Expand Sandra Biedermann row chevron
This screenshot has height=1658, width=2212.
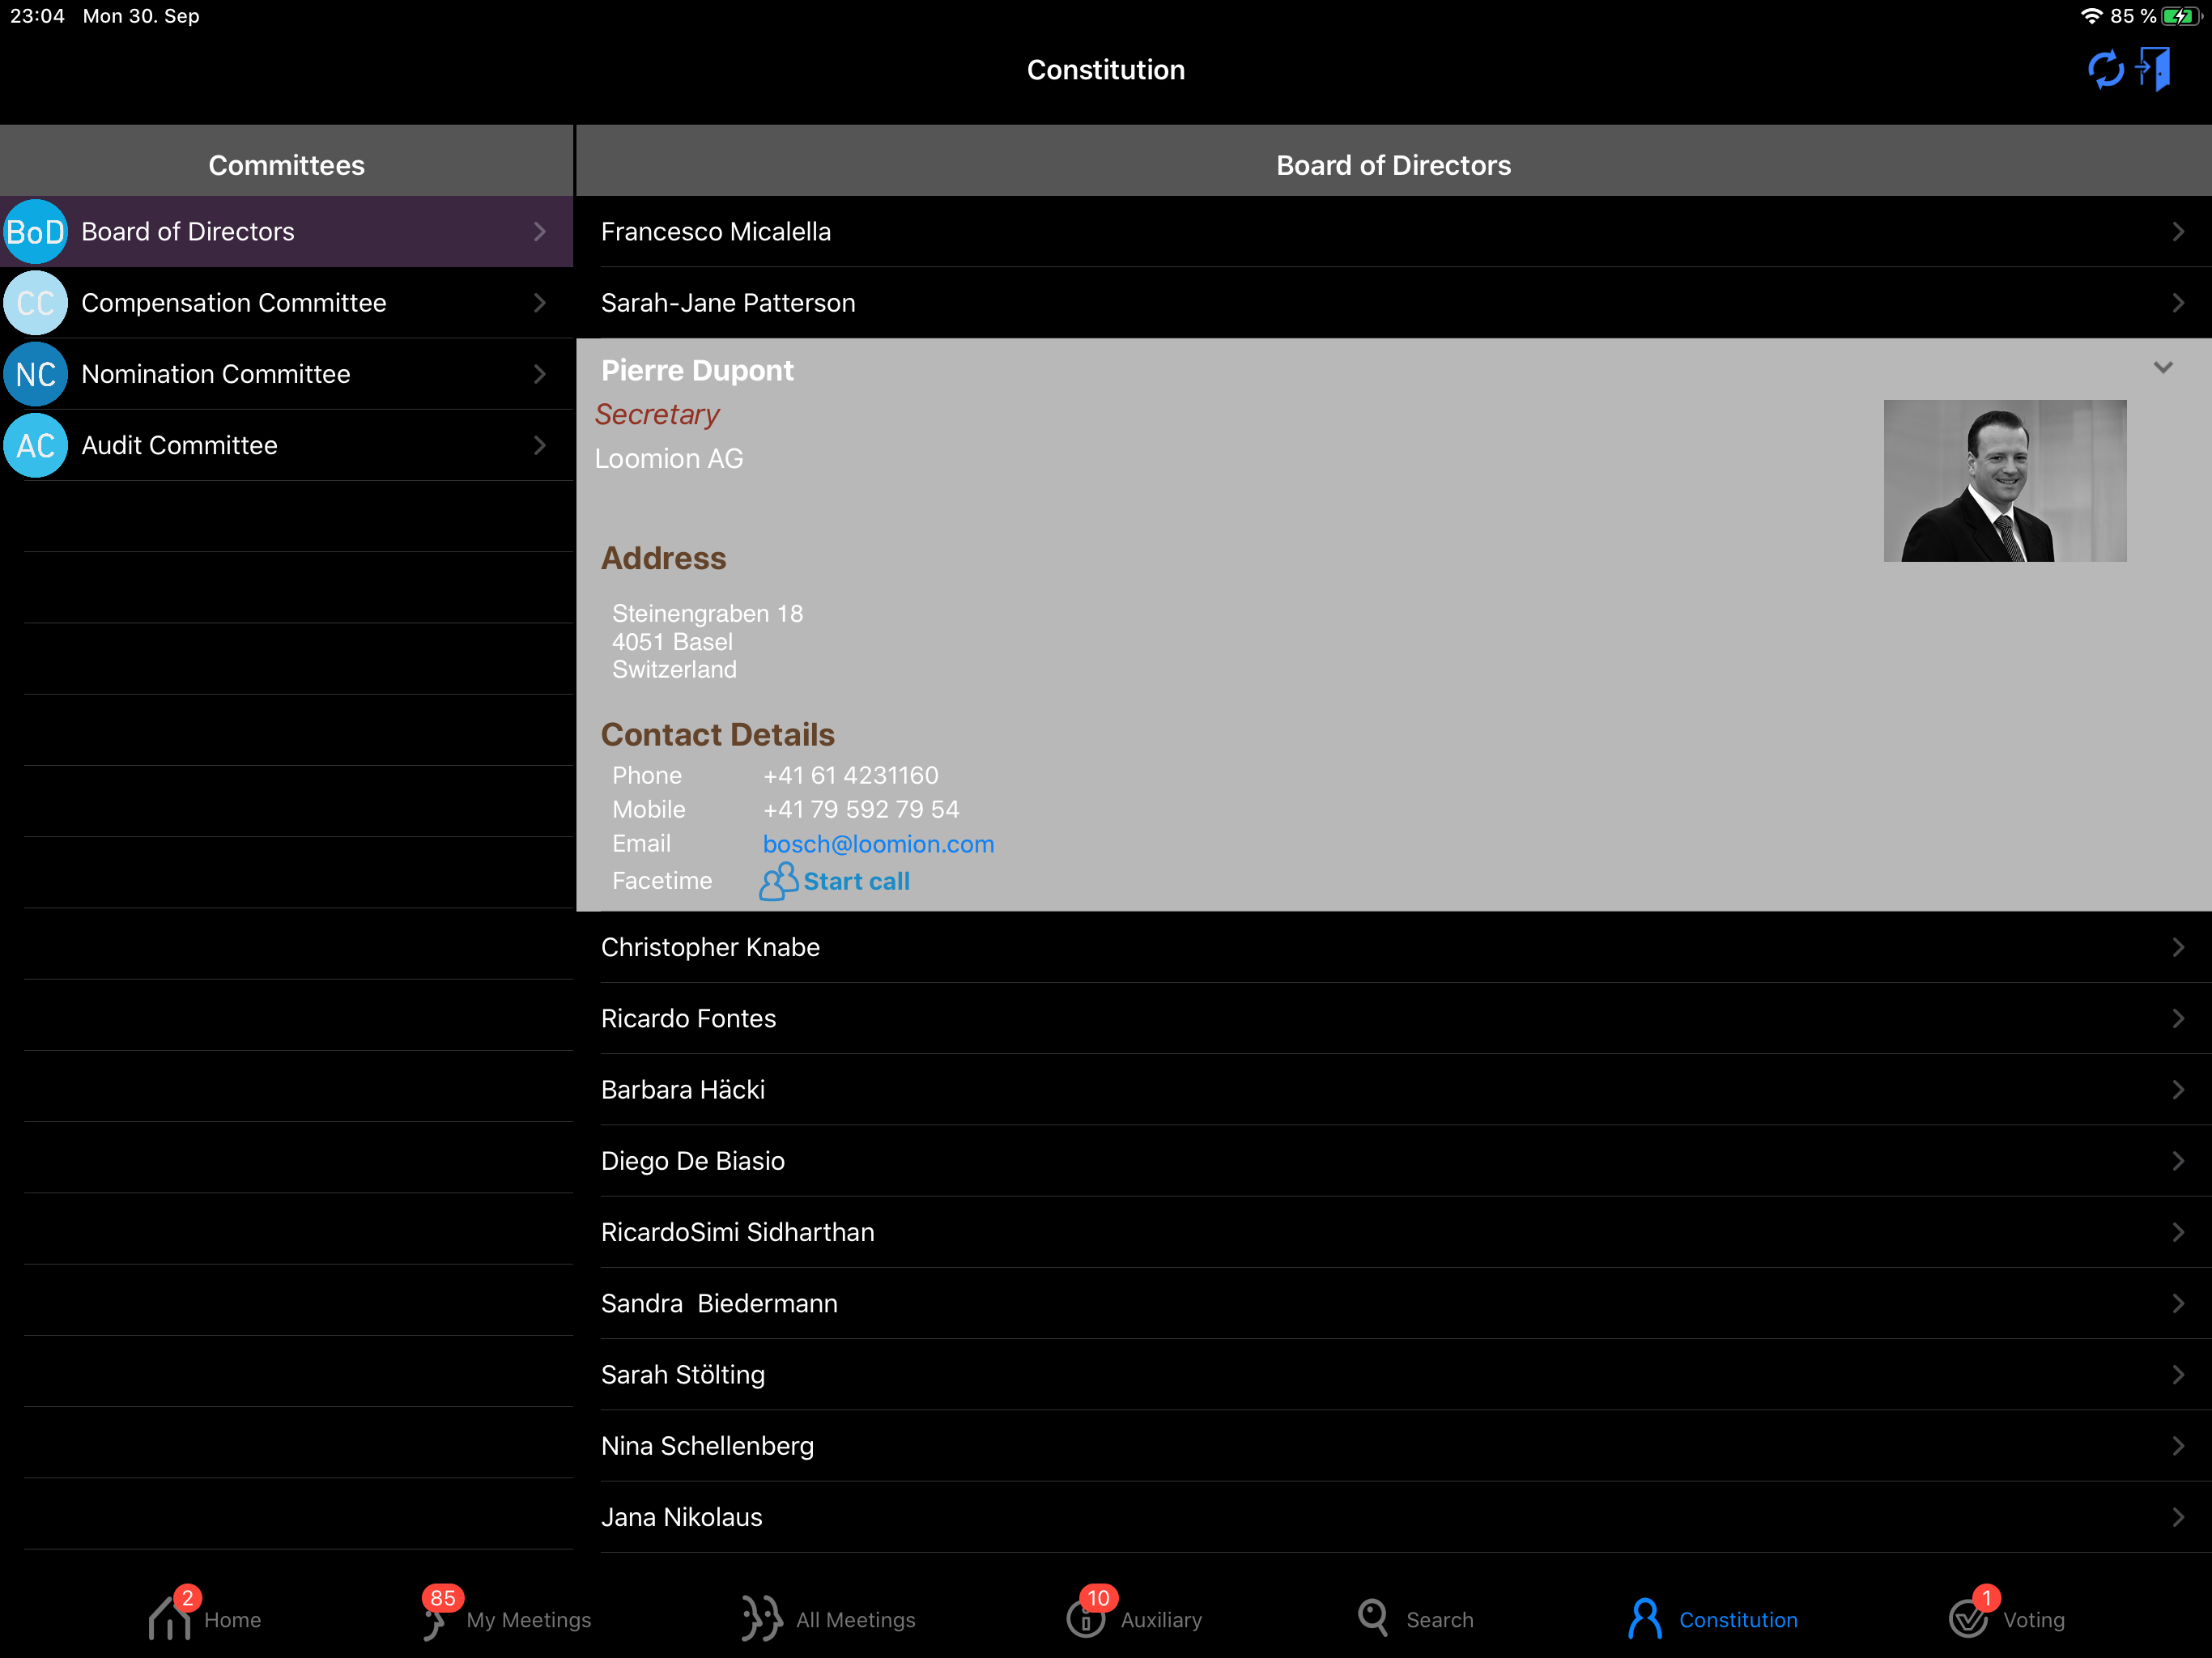pos(2178,1303)
